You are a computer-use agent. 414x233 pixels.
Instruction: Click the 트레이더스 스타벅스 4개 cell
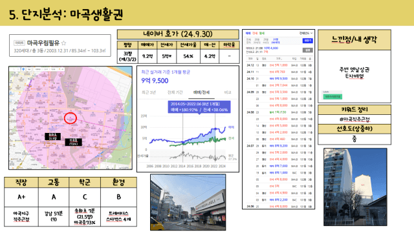point(118,216)
